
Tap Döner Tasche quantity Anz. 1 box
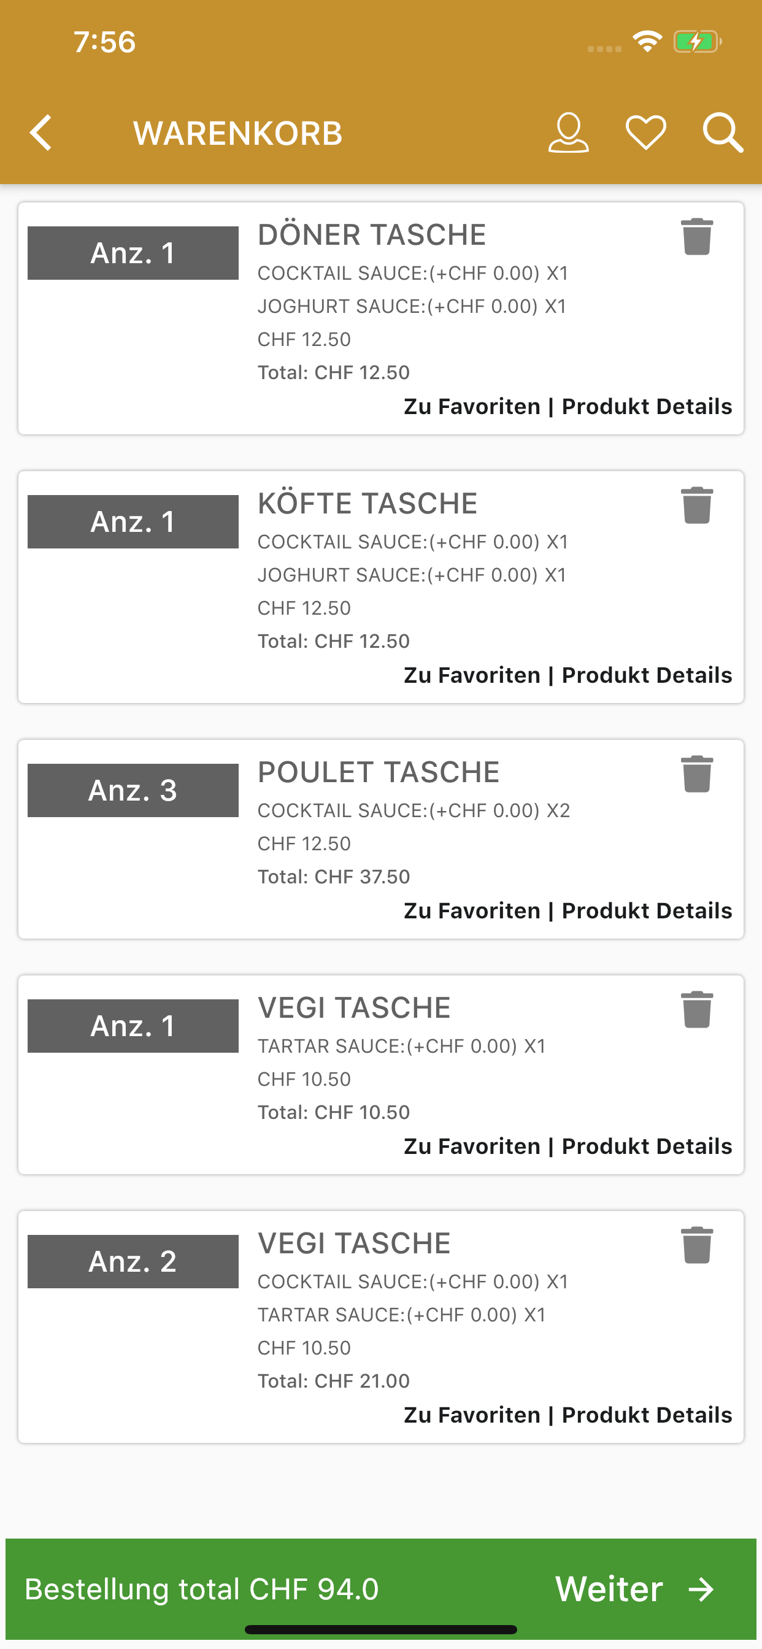coord(133,253)
